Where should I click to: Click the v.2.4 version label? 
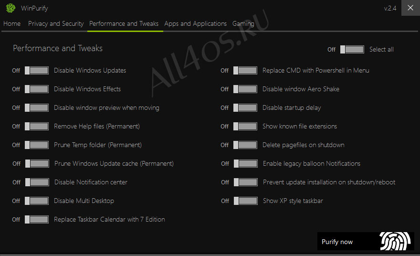[390, 8]
